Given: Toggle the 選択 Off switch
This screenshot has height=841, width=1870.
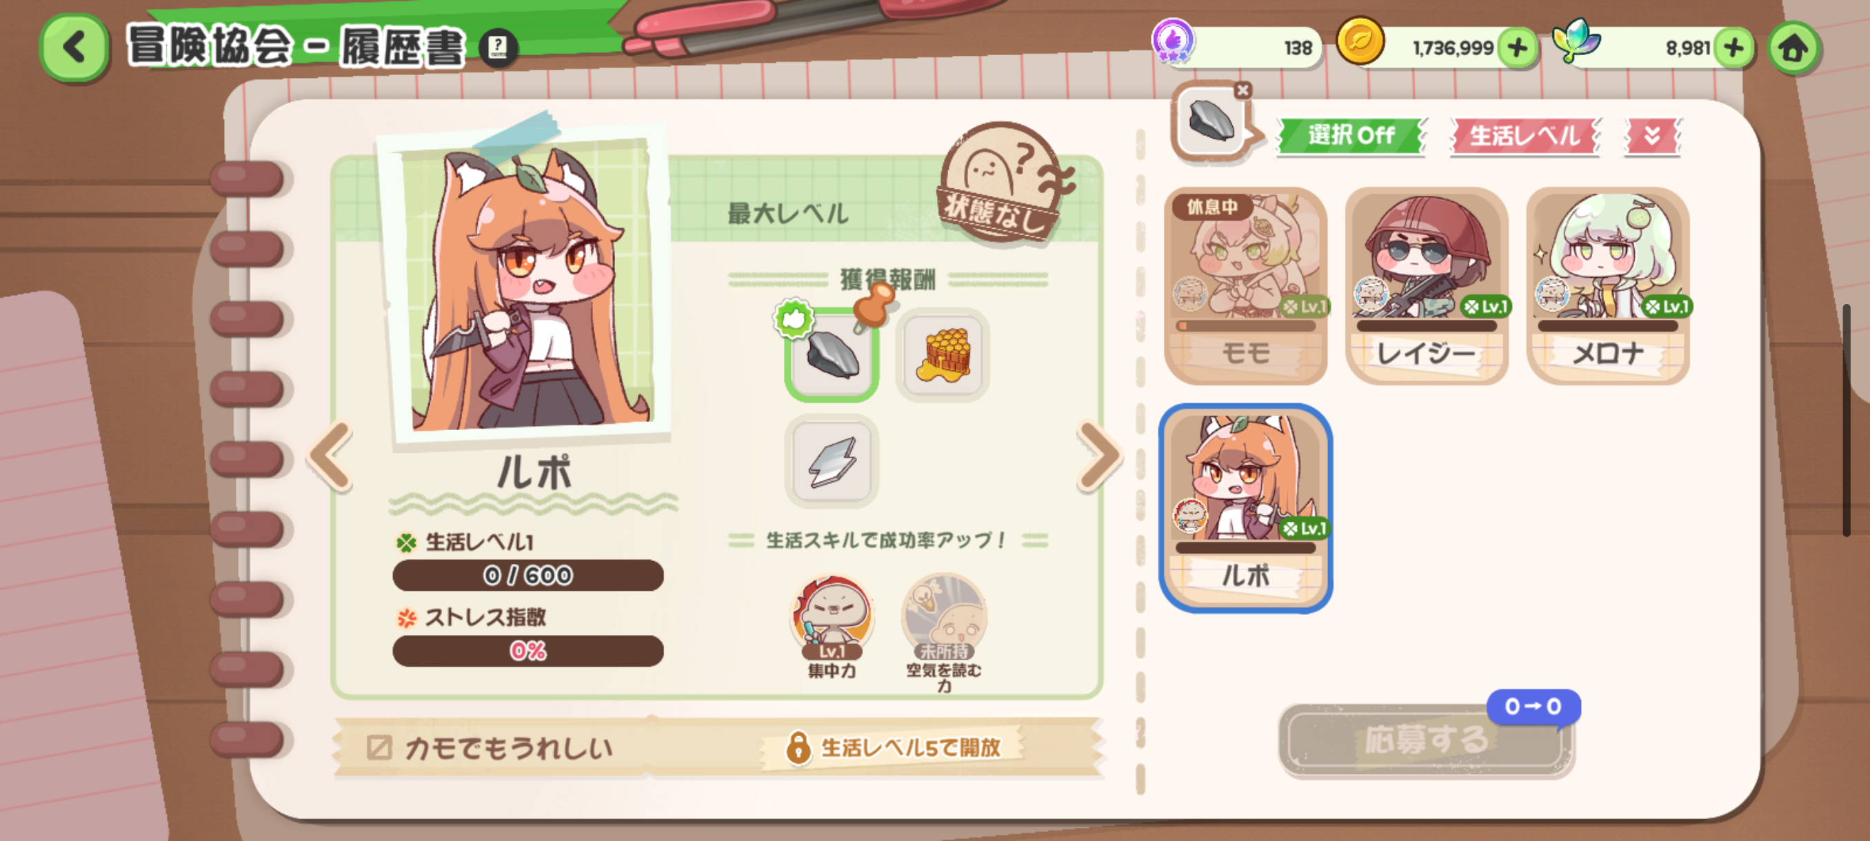Looking at the screenshot, I should (x=1351, y=136).
